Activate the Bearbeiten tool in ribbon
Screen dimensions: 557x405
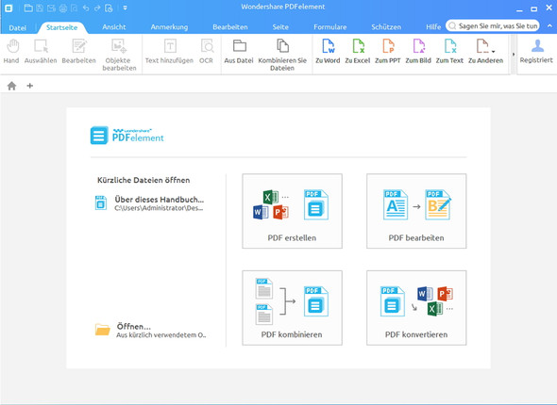coord(79,52)
